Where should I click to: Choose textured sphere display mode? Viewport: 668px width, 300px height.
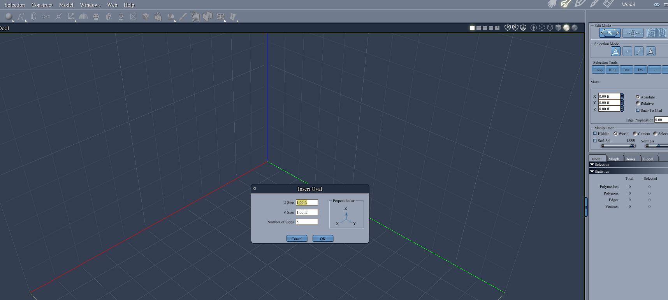point(575,28)
